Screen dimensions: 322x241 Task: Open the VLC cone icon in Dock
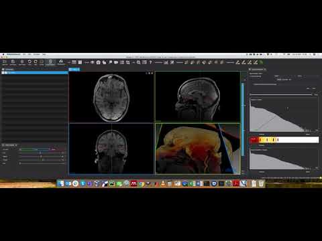pyautogui.click(x=163, y=183)
